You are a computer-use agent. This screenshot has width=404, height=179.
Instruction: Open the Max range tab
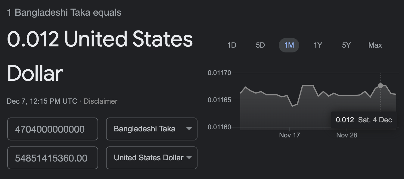375,45
